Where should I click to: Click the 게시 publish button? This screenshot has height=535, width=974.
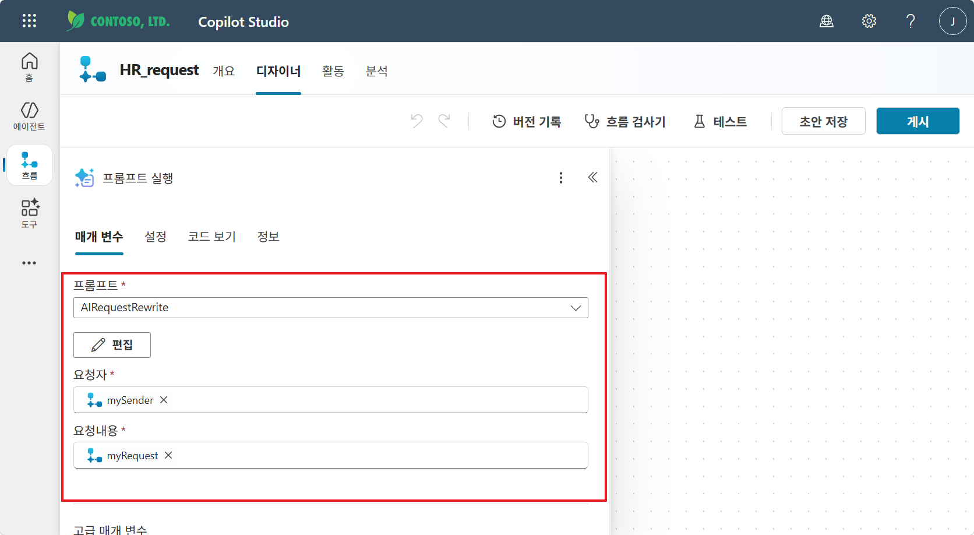click(x=917, y=121)
